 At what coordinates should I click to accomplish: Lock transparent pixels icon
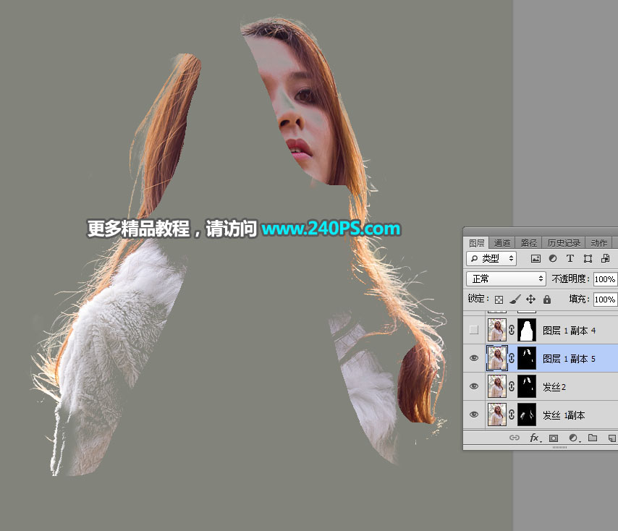pos(499,300)
